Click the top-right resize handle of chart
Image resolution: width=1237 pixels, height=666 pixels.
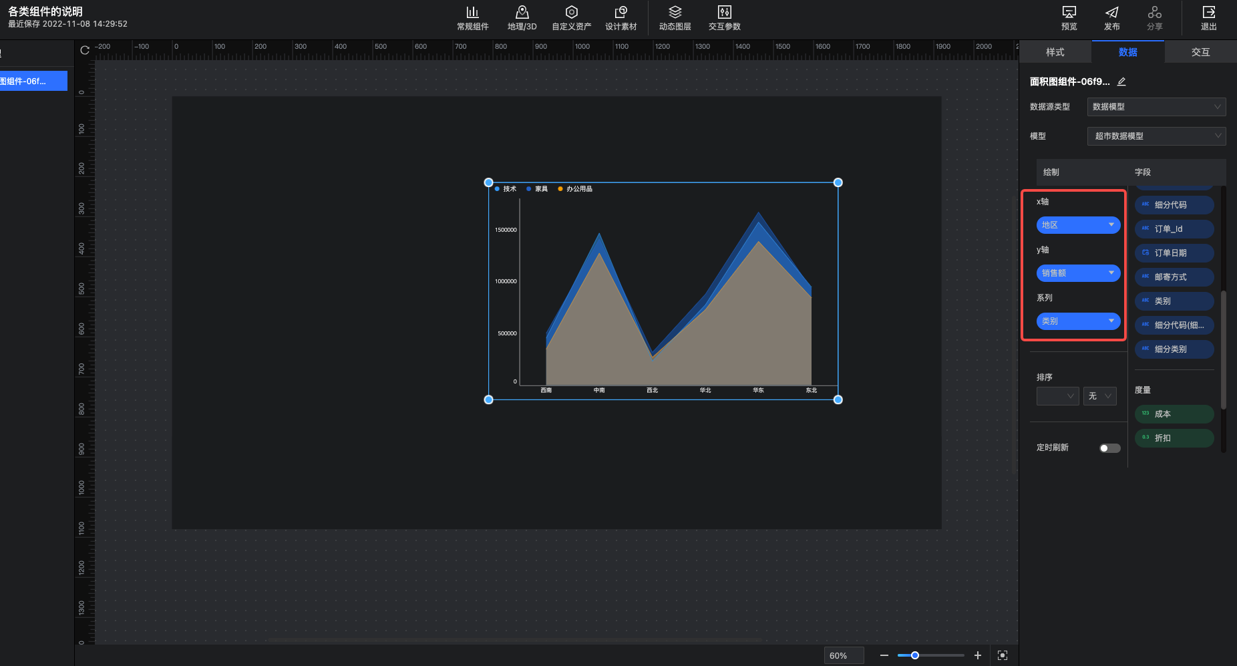[838, 182]
